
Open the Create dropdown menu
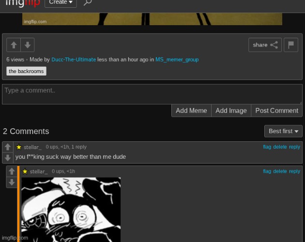[x=61, y=3]
